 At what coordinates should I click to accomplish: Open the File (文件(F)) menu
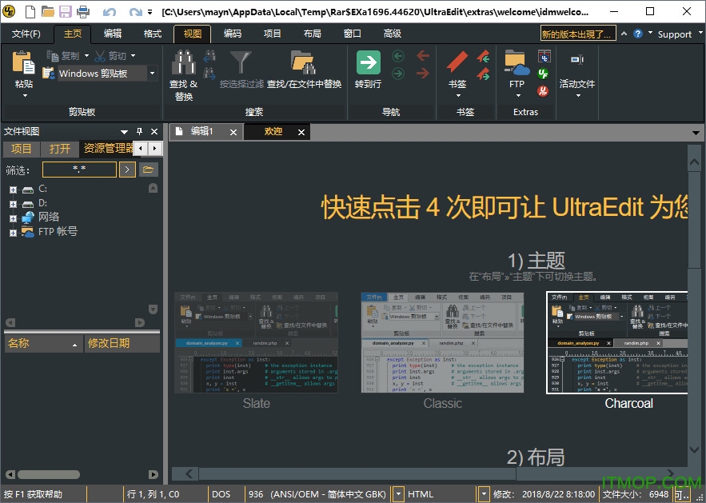[x=26, y=34]
